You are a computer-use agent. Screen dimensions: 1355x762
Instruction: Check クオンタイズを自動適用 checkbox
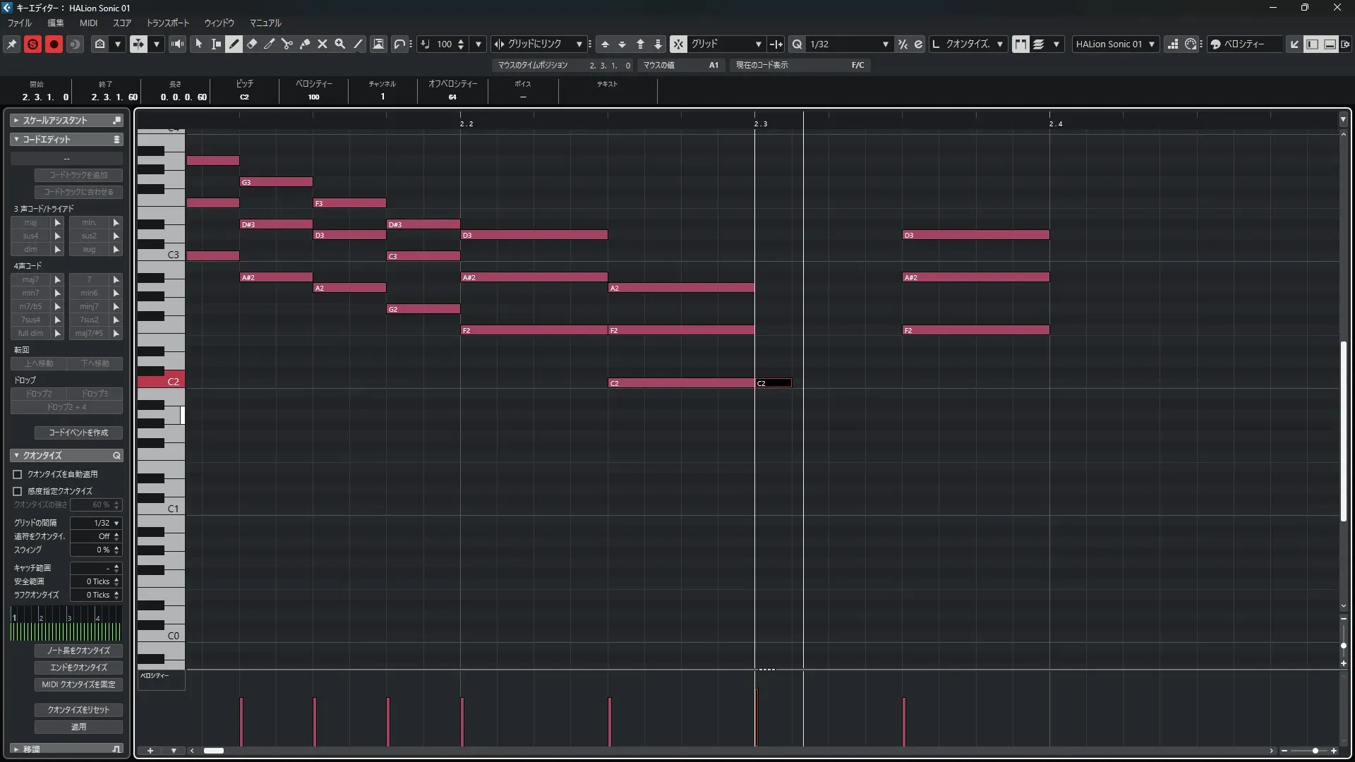pyautogui.click(x=18, y=474)
